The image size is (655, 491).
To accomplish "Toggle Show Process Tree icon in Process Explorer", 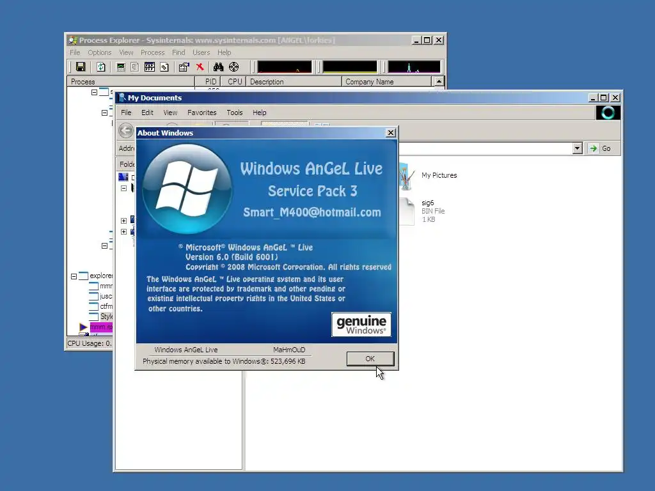I will [134, 66].
